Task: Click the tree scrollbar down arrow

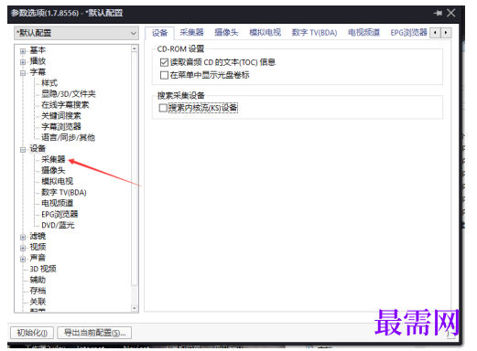Action: tap(135, 308)
